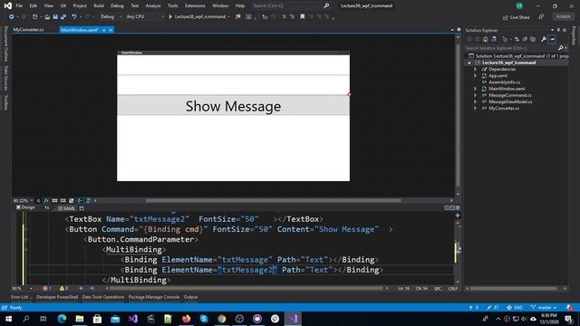
Task: Switch to the Design pane tab
Action: [x=25, y=207]
